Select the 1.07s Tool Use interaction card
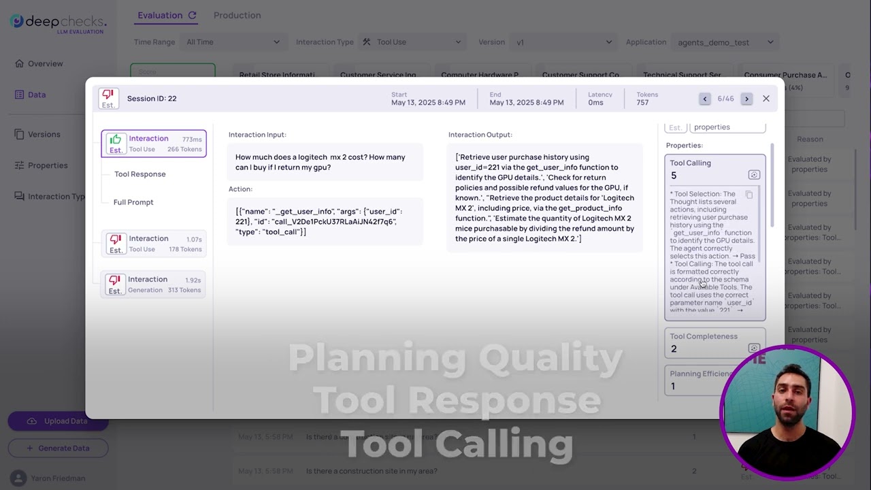 (x=154, y=244)
